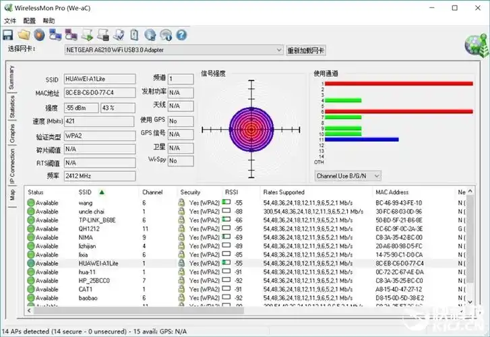Click the green status icon for lizhijian

[x=30, y=246]
